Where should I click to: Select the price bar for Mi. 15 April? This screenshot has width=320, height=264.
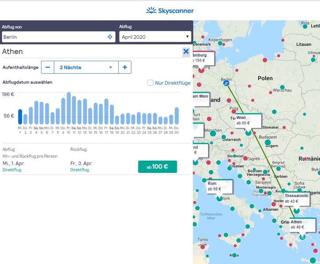[x=95, y=114]
